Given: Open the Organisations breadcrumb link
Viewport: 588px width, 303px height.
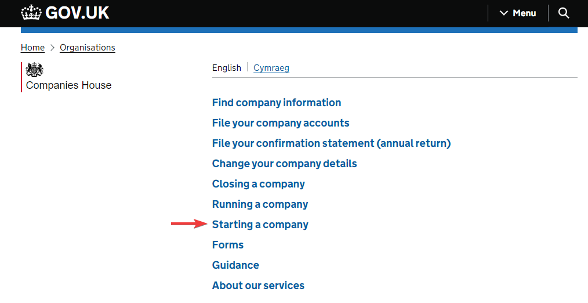Looking at the screenshot, I should coord(88,48).
